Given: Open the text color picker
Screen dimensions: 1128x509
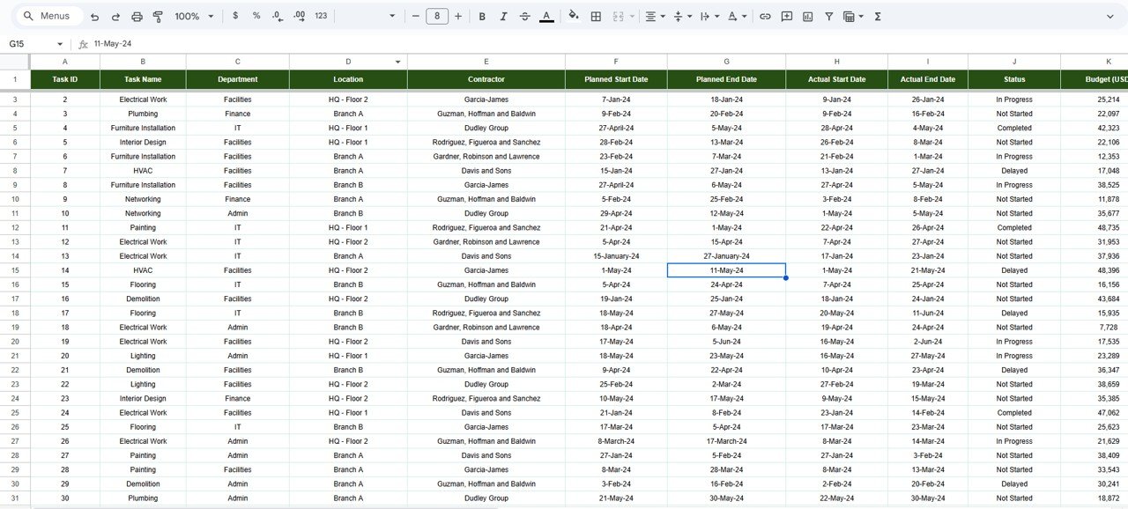Looking at the screenshot, I should click(x=547, y=16).
